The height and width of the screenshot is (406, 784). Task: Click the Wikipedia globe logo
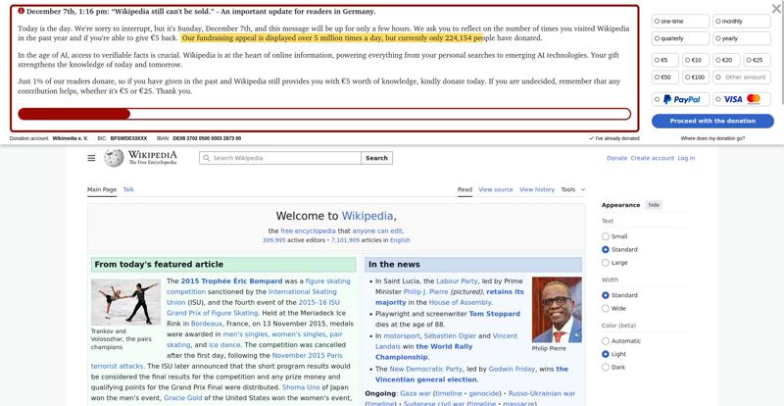(x=115, y=158)
